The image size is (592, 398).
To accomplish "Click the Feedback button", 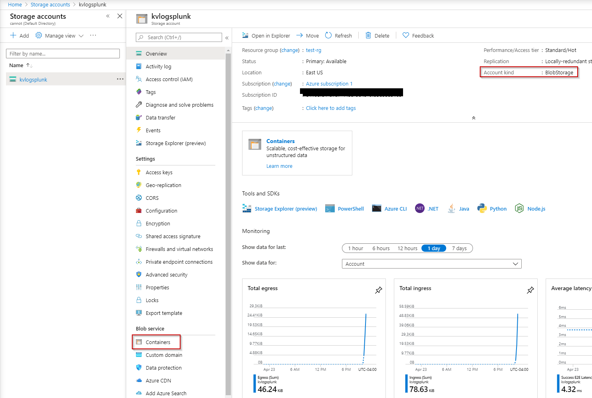I will (x=418, y=36).
